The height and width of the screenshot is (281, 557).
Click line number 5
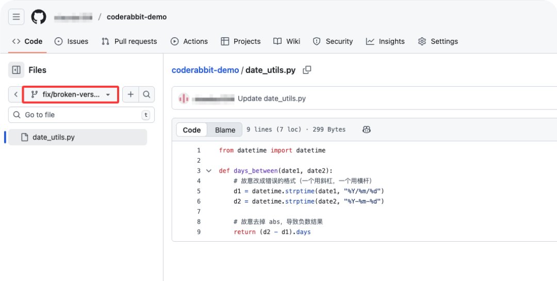coord(199,191)
